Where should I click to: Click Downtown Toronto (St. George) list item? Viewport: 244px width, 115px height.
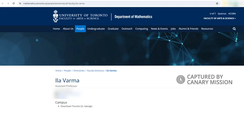pos(77,106)
